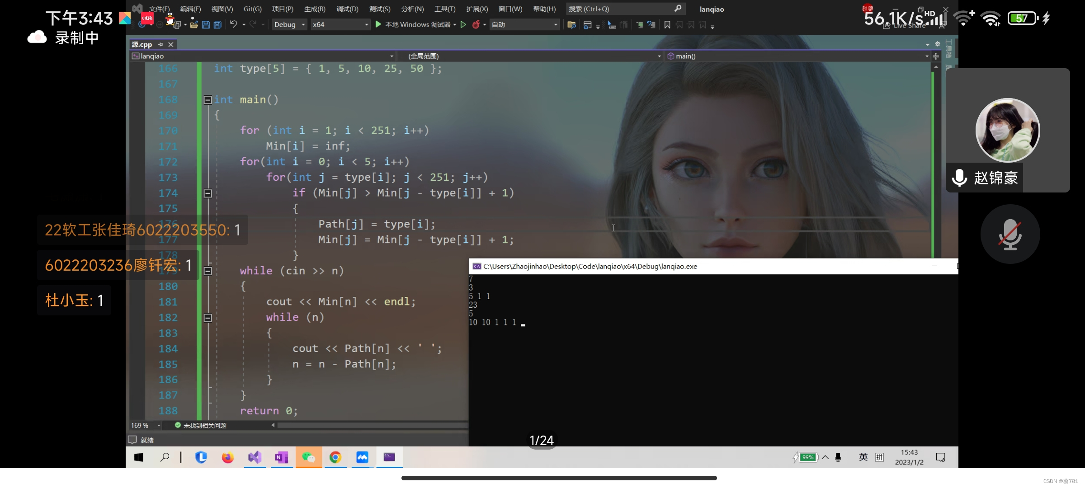The width and height of the screenshot is (1085, 488).
Task: Collapse the if block fold at line 174
Action: (208, 193)
